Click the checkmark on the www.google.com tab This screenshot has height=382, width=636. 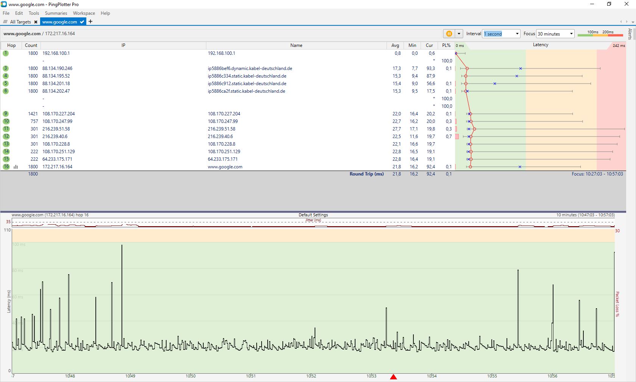tap(82, 22)
